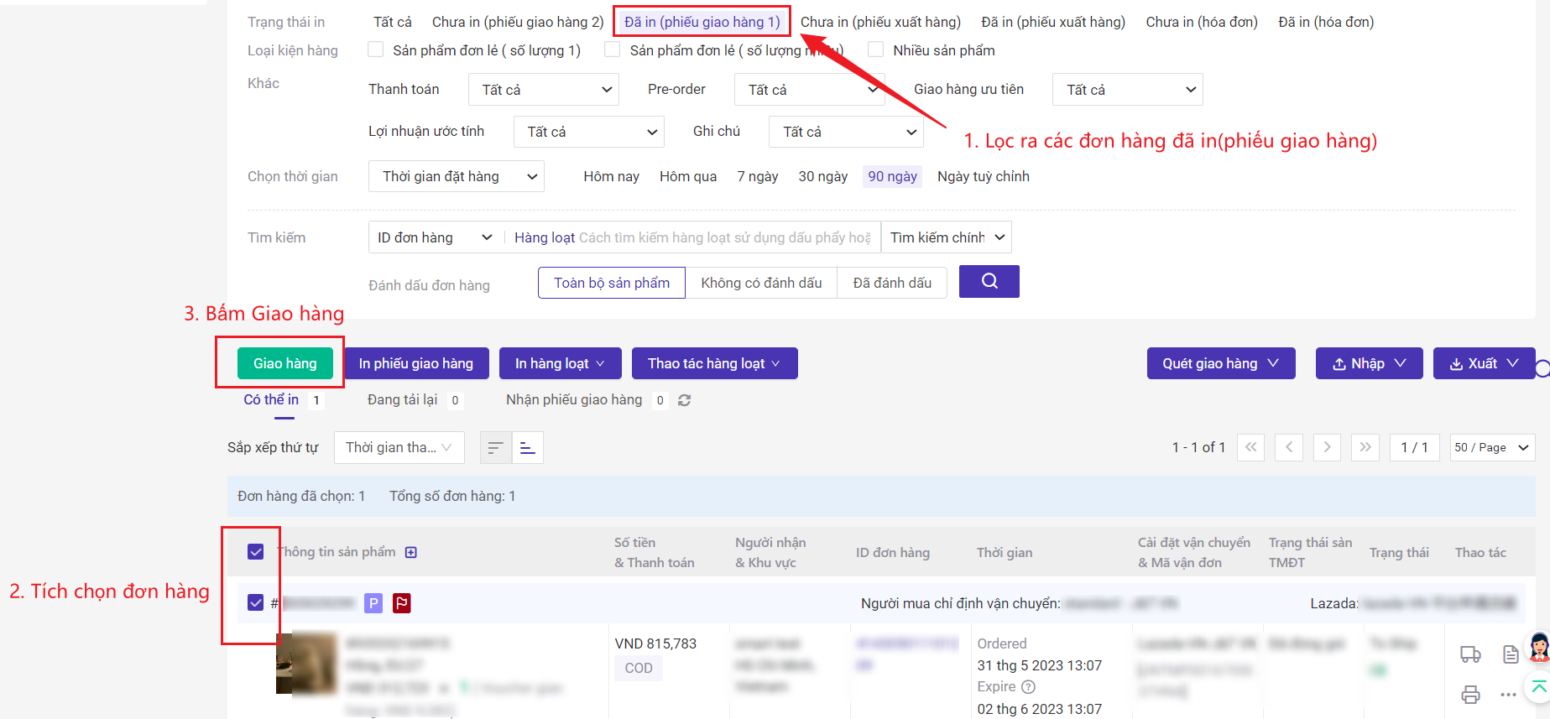The height and width of the screenshot is (719, 1550).
Task: Uncheck the select-all checkbox in table header
Action: coord(256,551)
